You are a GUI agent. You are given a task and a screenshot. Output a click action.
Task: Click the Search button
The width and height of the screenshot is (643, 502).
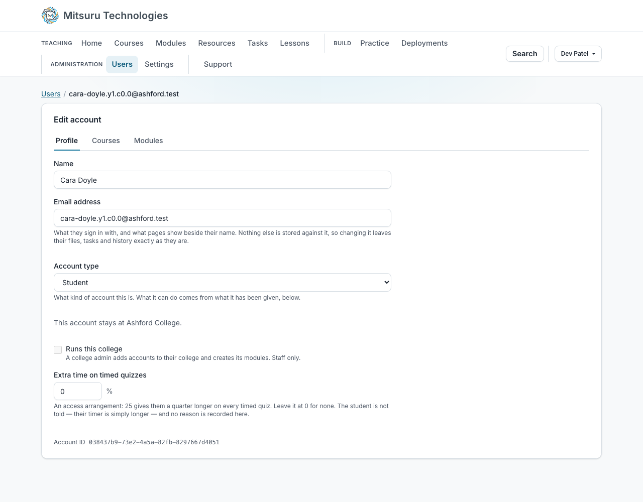525,54
